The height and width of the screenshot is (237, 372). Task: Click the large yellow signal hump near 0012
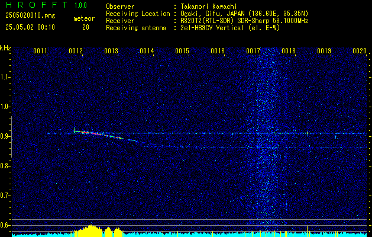point(90,231)
